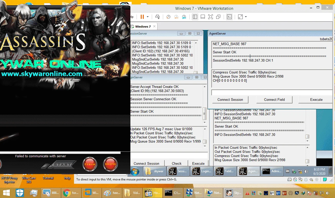Screen dimensions: 335x198
Task: Click the VMware status bar message log icon
Action: click(x=325, y=179)
